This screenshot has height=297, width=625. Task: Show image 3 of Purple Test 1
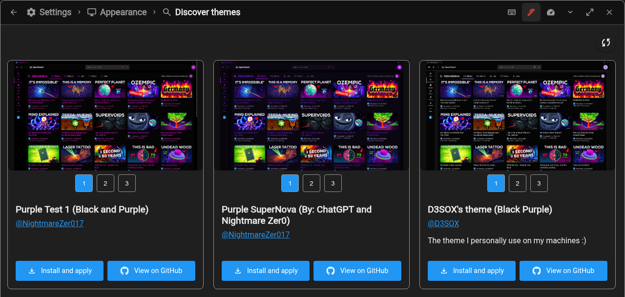127,183
